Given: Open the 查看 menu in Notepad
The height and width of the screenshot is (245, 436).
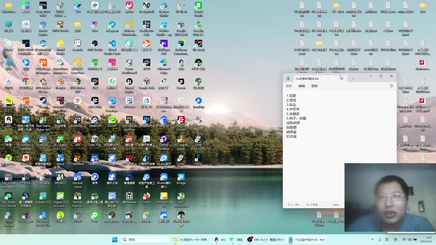Looking at the screenshot, I should coord(314,86).
